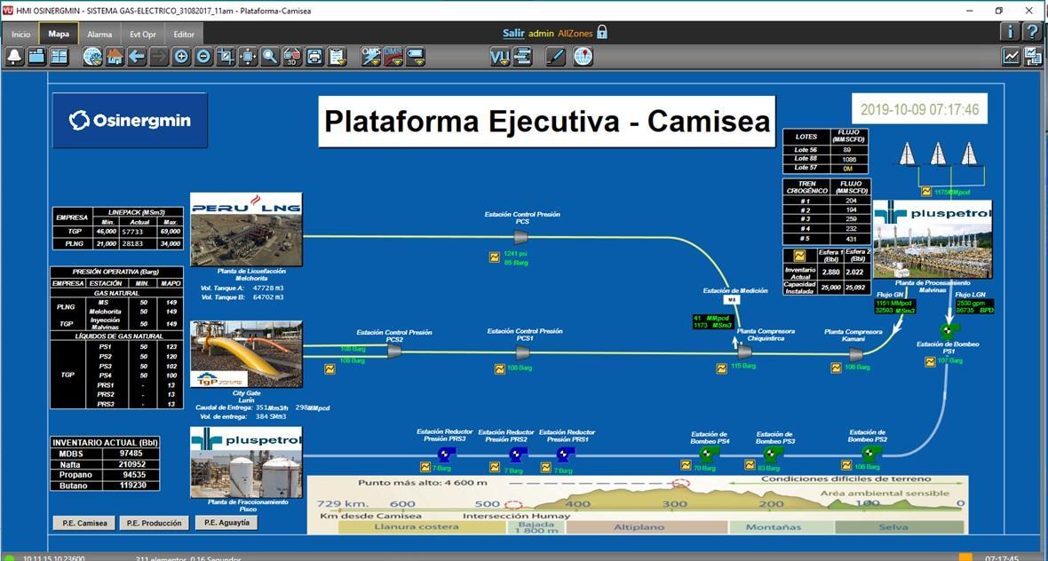1048x561 pixels.
Task: Open the trend chart icon at toolbar's right end
Action: coord(1012,57)
